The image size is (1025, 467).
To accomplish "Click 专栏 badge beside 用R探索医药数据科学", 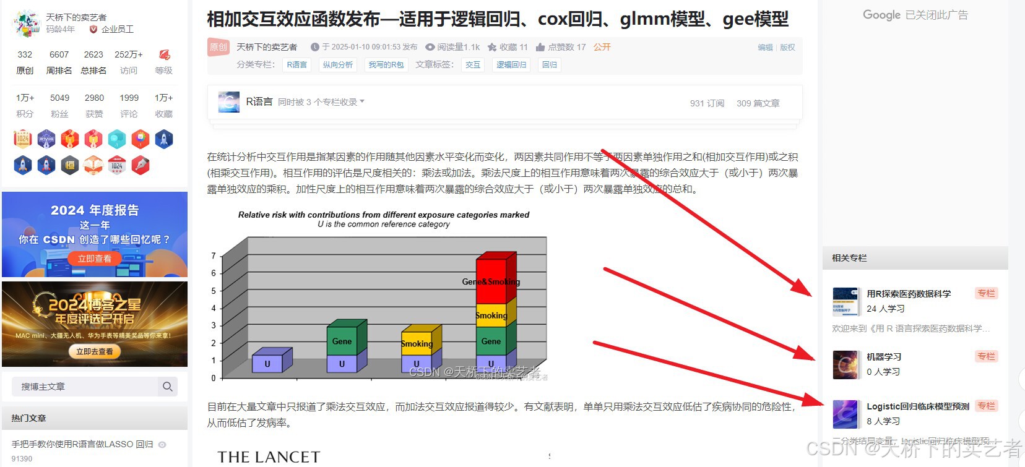I will (x=987, y=294).
